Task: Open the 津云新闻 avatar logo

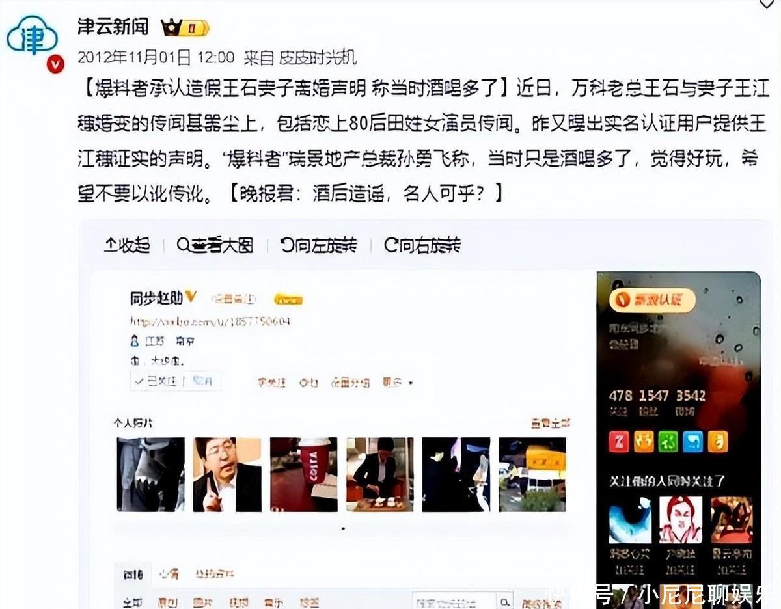Action: click(32, 36)
